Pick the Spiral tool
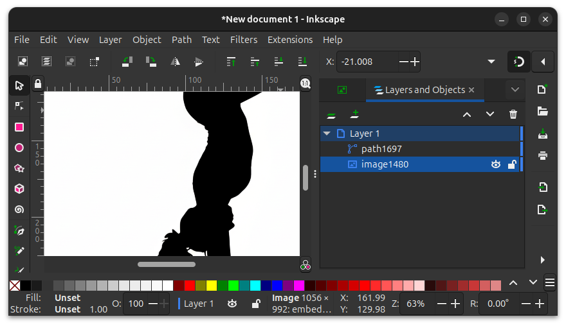This screenshot has height=326, width=566. pos(19,209)
